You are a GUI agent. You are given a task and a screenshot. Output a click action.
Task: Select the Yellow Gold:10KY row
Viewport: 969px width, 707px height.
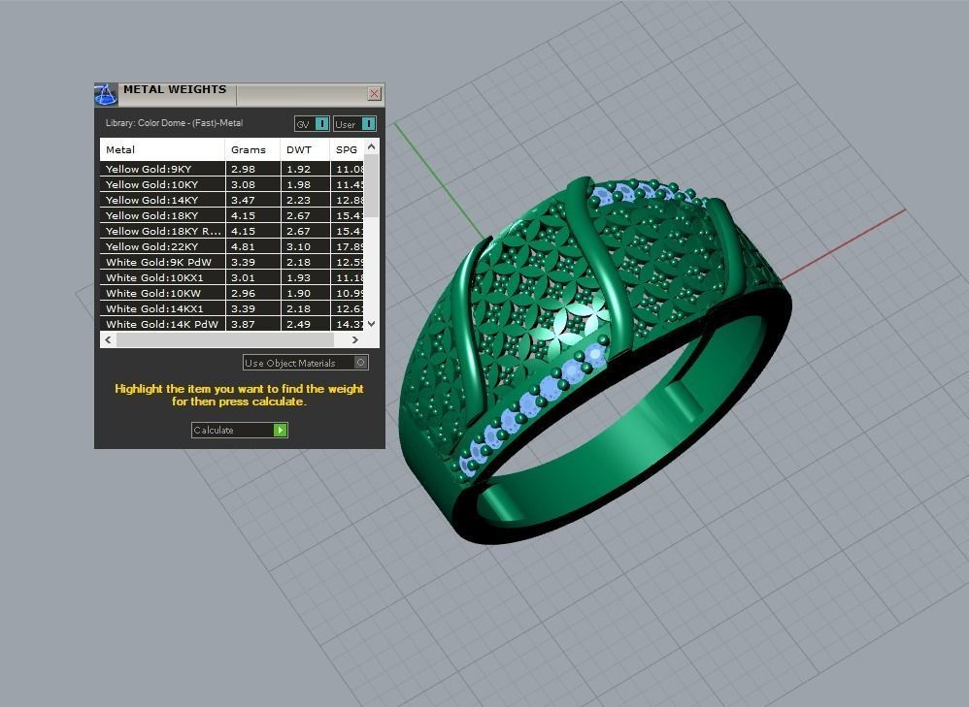232,184
